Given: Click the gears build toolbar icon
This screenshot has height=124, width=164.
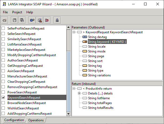Looking at the screenshot, I should coord(32,20).
